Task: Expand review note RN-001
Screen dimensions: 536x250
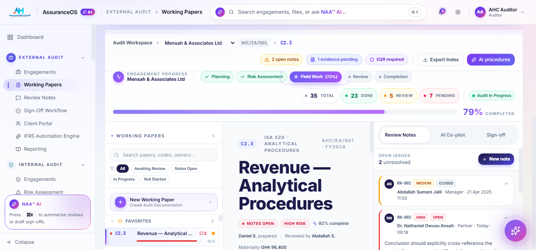Action: pyautogui.click(x=506, y=184)
